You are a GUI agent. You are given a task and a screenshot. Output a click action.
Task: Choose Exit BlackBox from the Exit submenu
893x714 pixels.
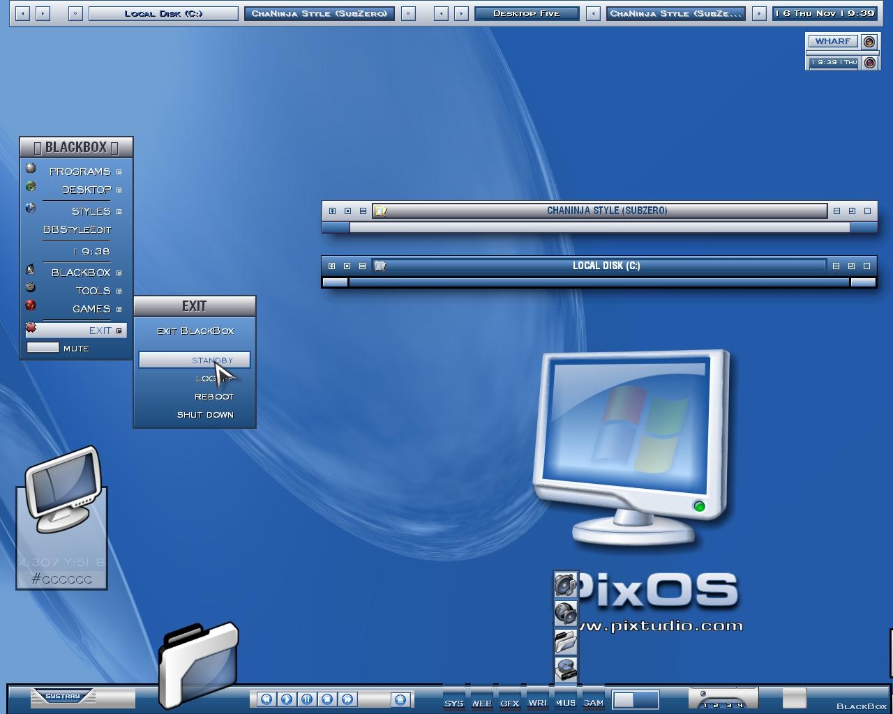[x=195, y=331]
